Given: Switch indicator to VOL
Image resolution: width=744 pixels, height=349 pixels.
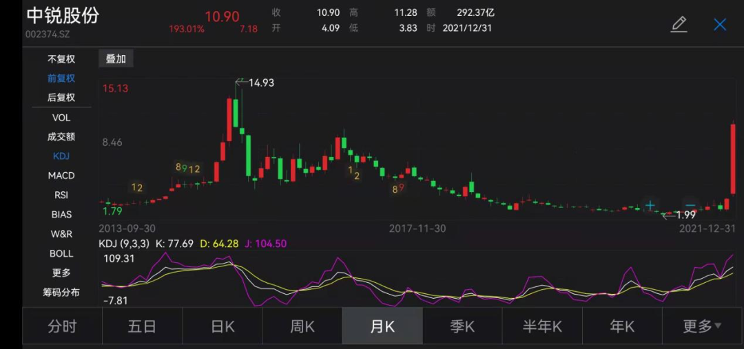Looking at the screenshot, I should tap(61, 118).
